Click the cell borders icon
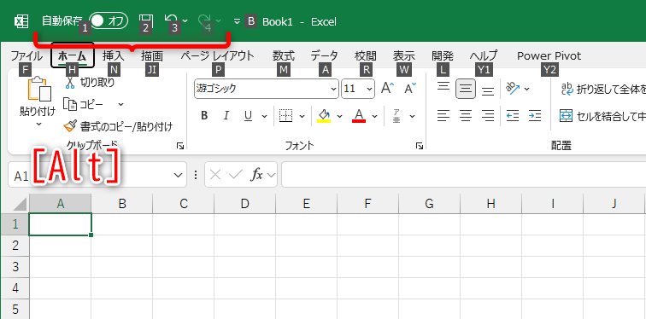The width and height of the screenshot is (646, 319). click(286, 116)
